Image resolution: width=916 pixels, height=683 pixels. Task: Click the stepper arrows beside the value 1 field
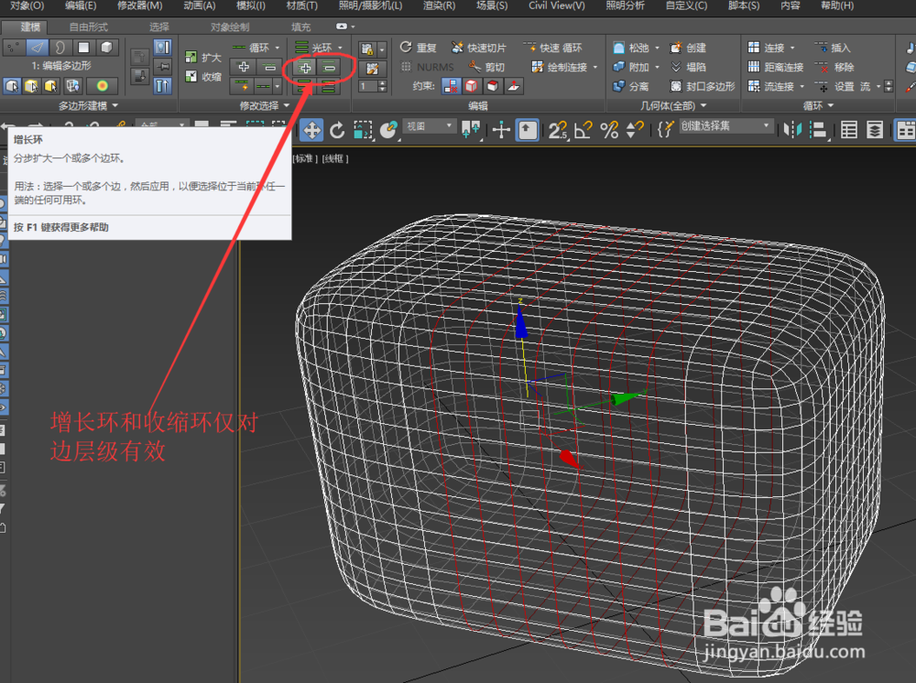pyautogui.click(x=383, y=86)
